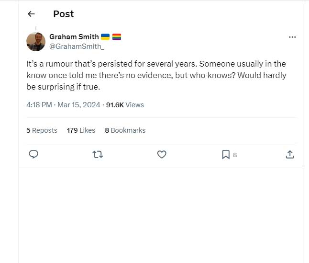
Task: Open the three-dot More options menu
Action: coord(292,37)
